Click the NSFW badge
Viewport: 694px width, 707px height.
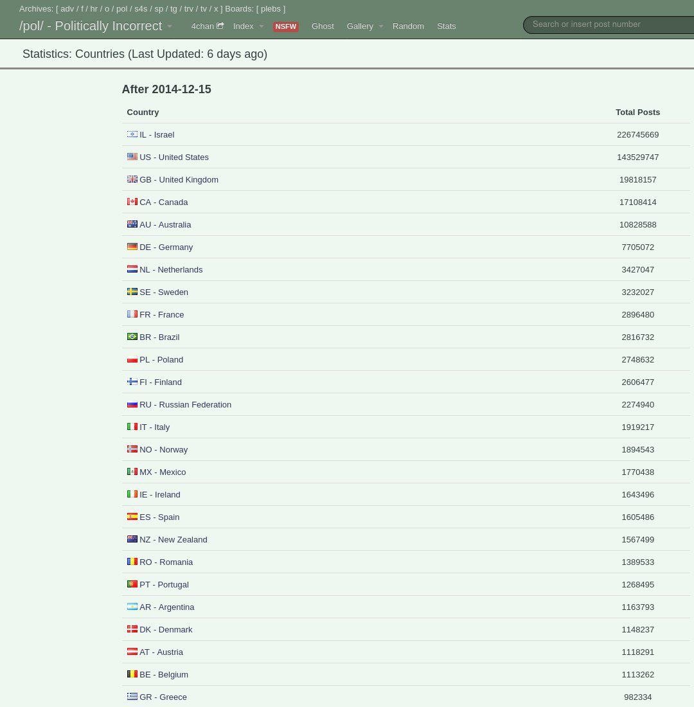286,27
